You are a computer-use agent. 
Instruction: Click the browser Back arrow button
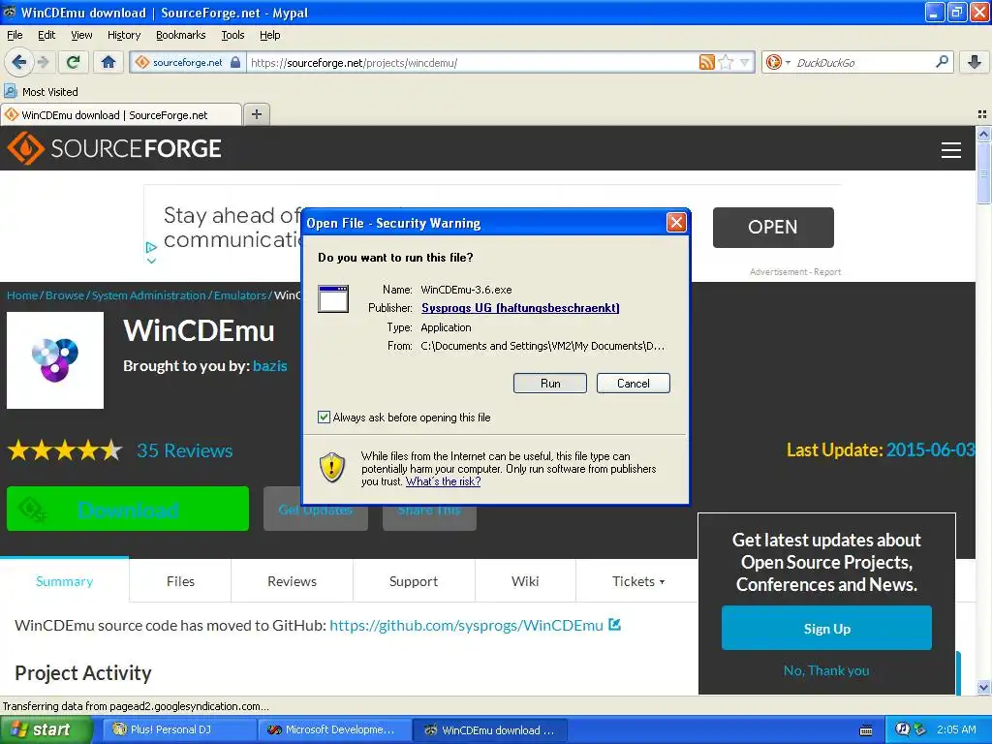click(x=18, y=62)
